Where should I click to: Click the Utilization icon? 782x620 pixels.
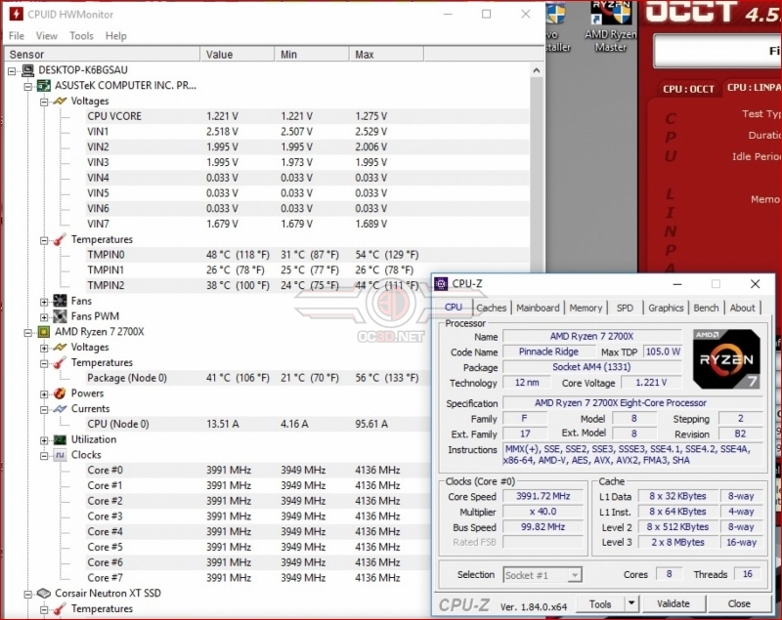pos(61,439)
